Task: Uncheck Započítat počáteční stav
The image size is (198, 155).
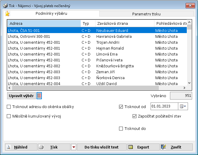Action: pos(135,116)
